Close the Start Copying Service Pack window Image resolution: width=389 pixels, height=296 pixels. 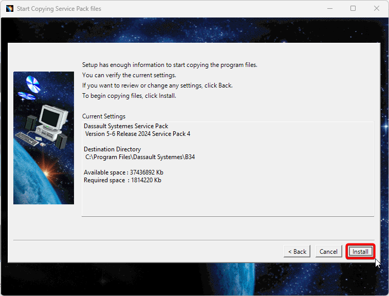[377, 8]
